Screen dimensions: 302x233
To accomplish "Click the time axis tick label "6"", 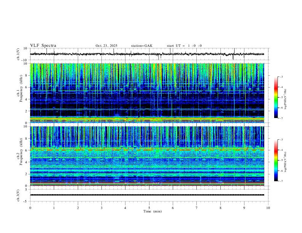I will [x=173, y=208].
